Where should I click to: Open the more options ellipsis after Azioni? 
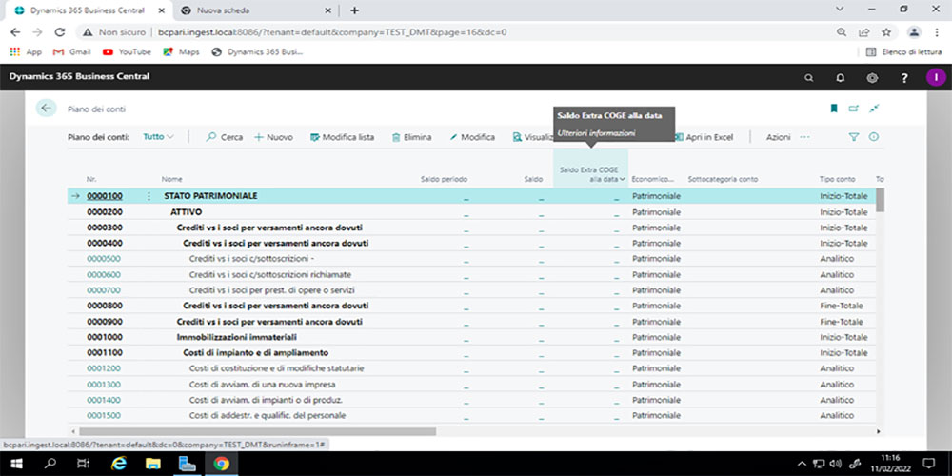(804, 137)
